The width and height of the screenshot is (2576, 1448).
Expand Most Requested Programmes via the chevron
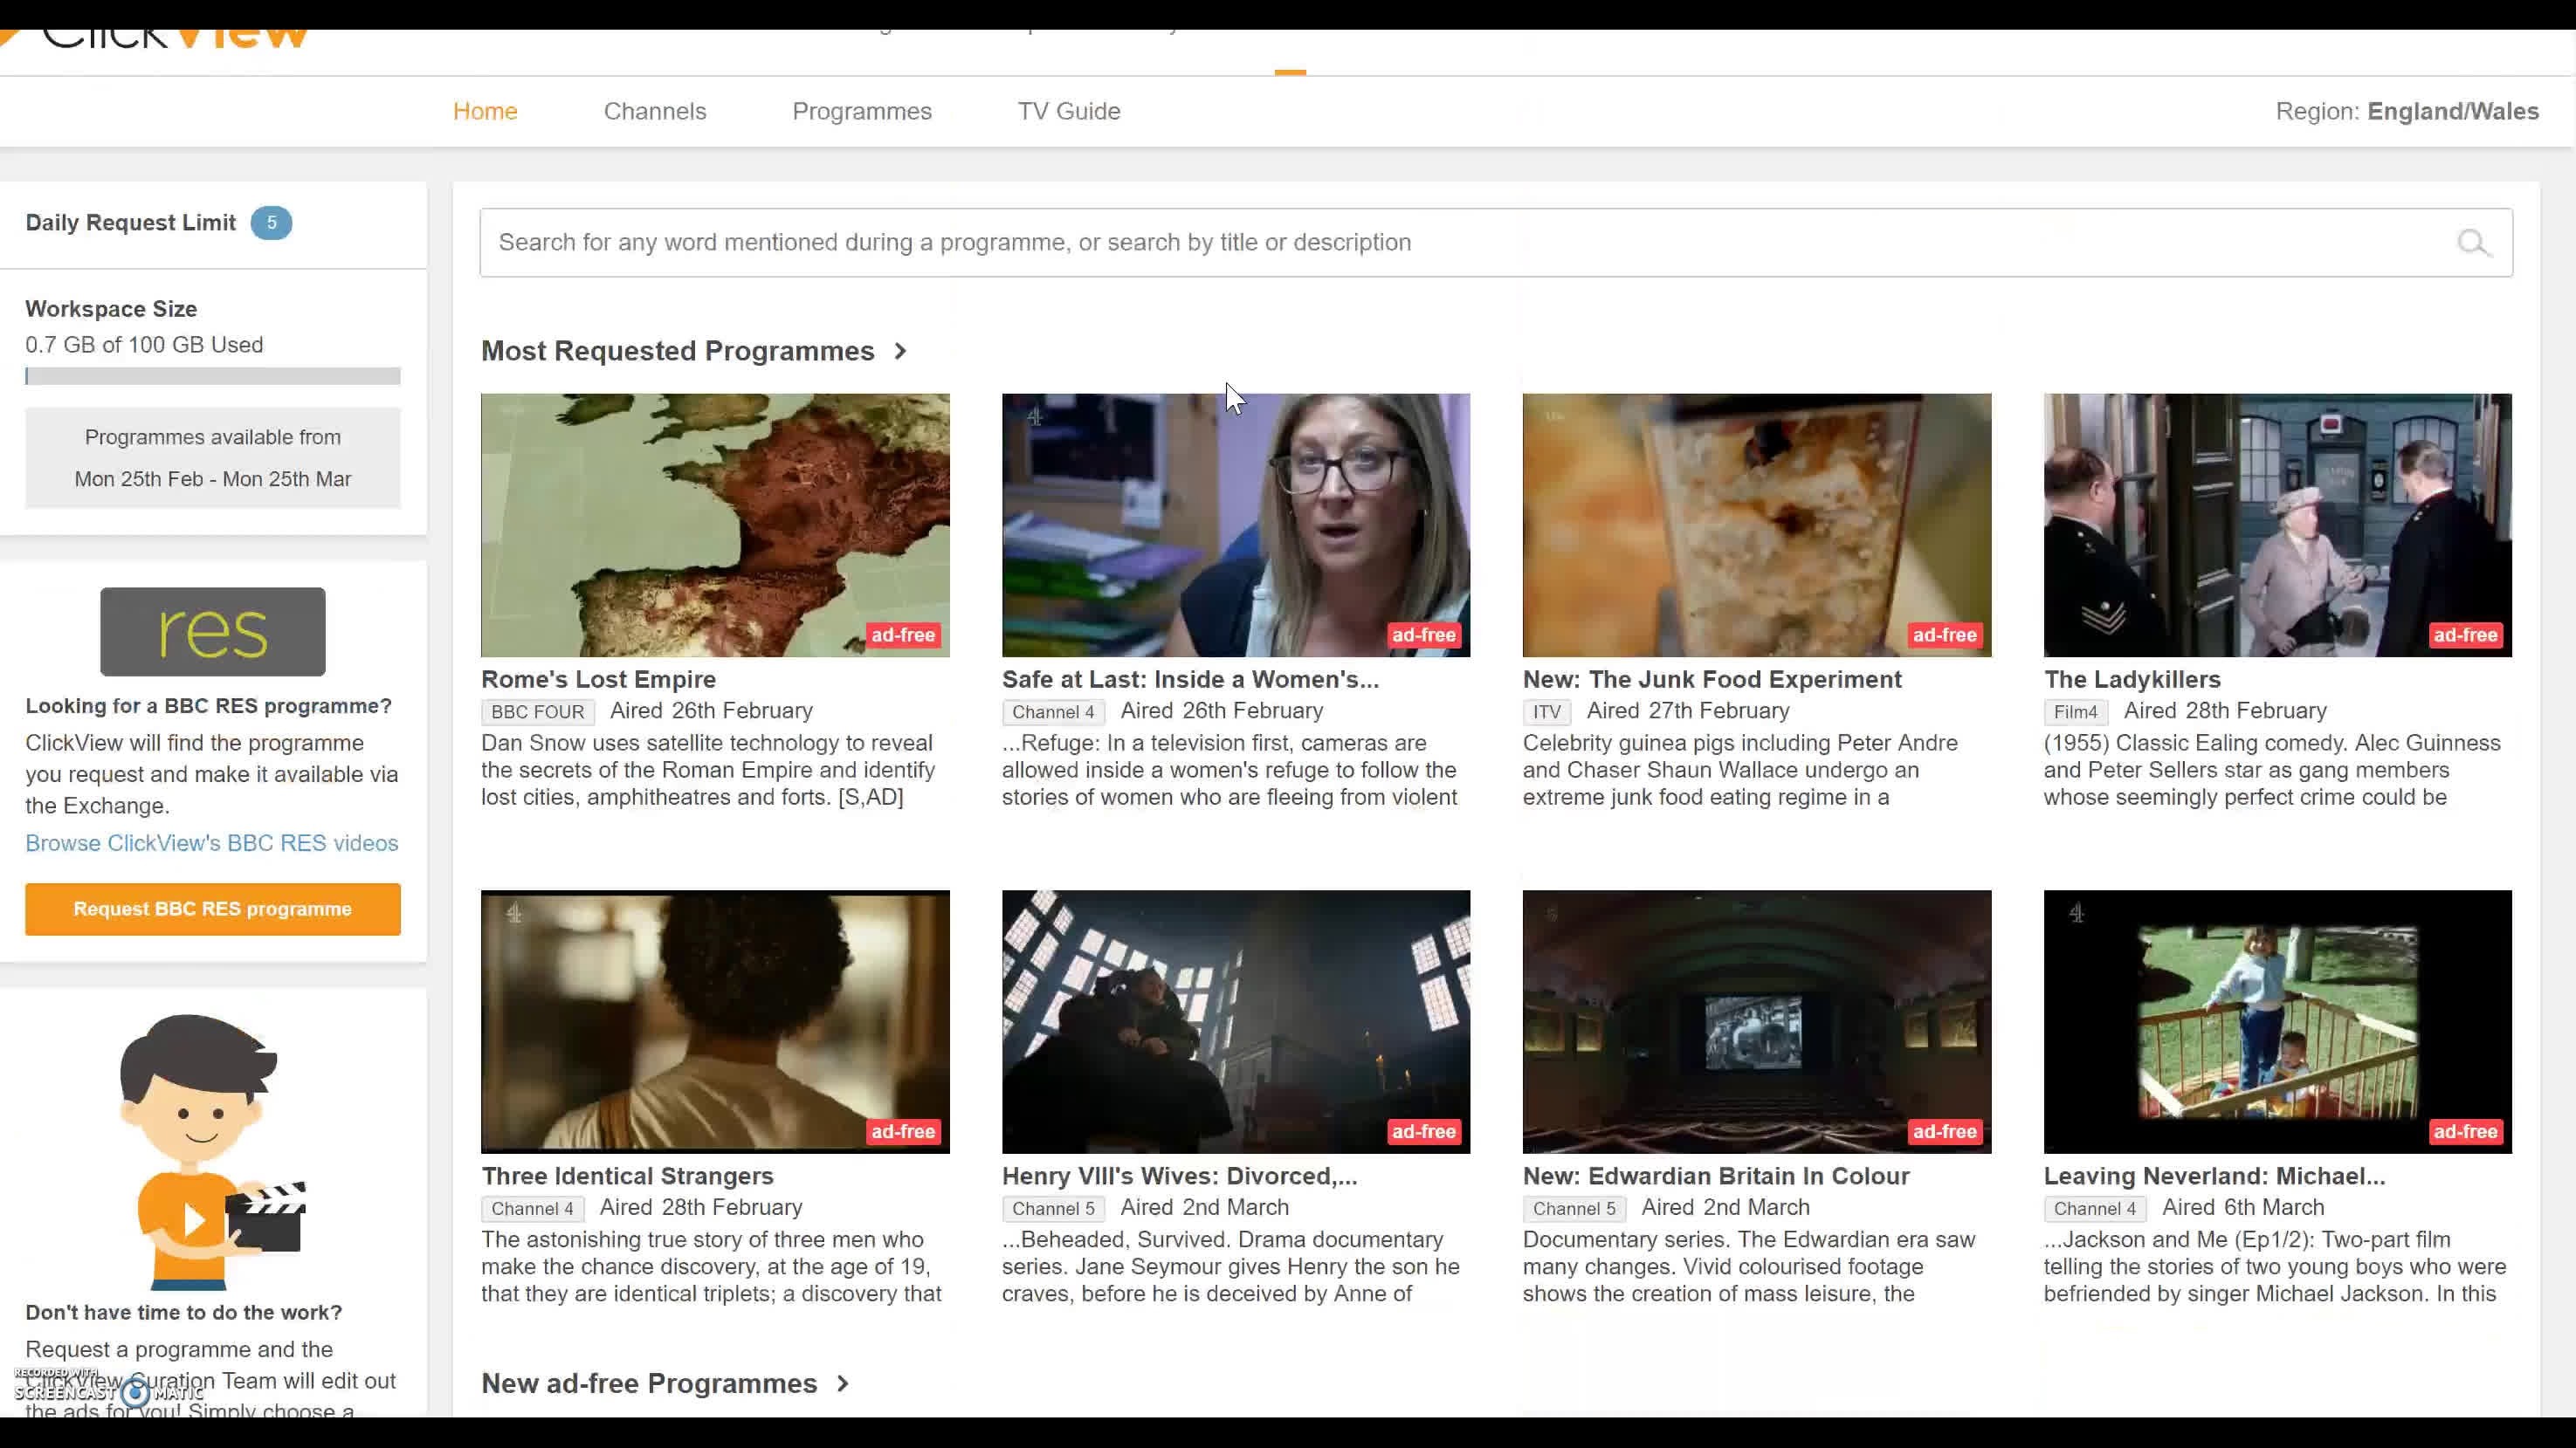click(900, 351)
